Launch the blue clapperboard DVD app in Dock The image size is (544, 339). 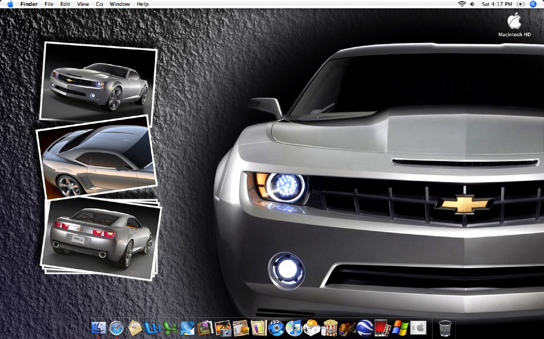pos(276,328)
